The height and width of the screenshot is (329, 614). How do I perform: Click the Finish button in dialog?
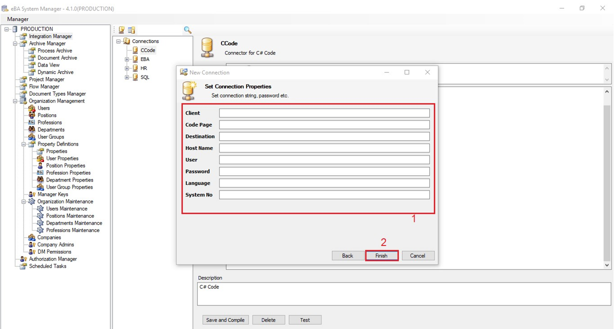[381, 255]
